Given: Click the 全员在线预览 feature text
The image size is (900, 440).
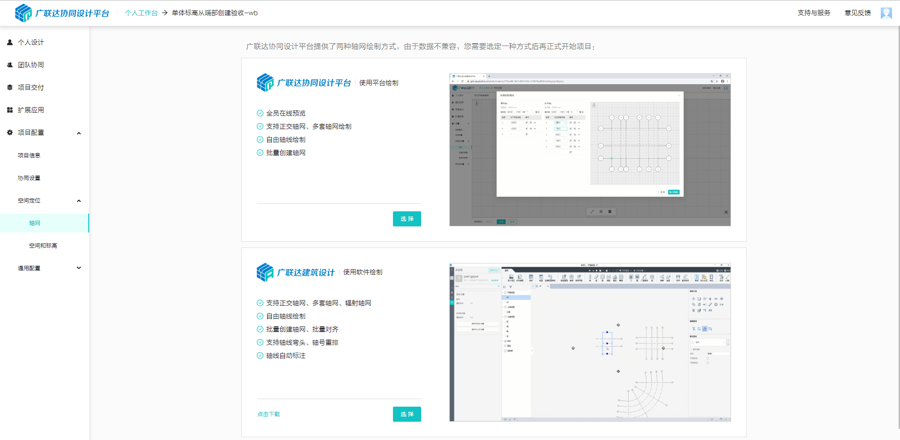Looking at the screenshot, I should pyautogui.click(x=286, y=113).
